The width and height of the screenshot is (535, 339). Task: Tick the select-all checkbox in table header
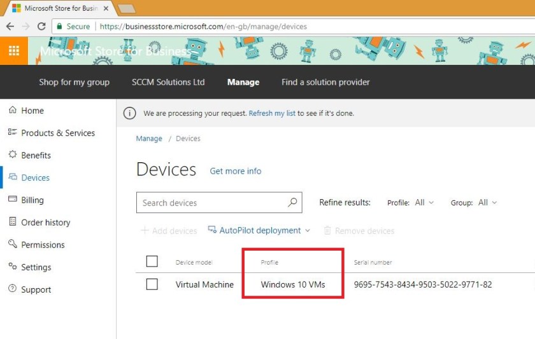[152, 261]
